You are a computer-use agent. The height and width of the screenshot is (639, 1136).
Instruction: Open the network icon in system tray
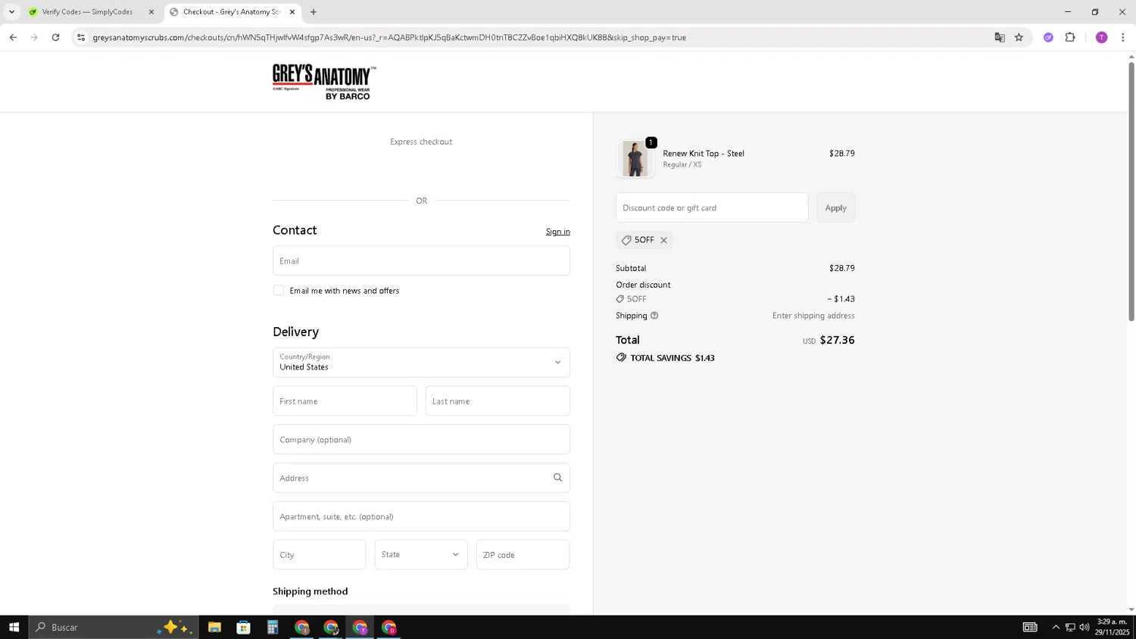(1070, 627)
